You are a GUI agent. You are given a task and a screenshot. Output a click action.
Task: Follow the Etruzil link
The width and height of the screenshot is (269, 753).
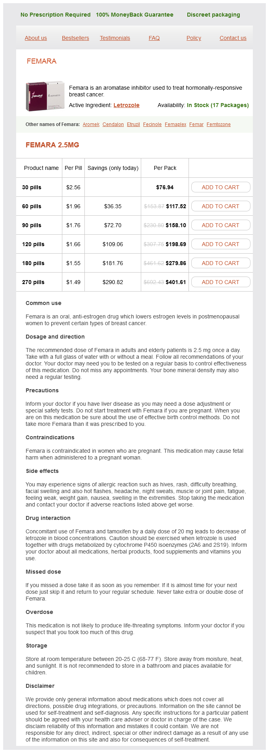[133, 124]
